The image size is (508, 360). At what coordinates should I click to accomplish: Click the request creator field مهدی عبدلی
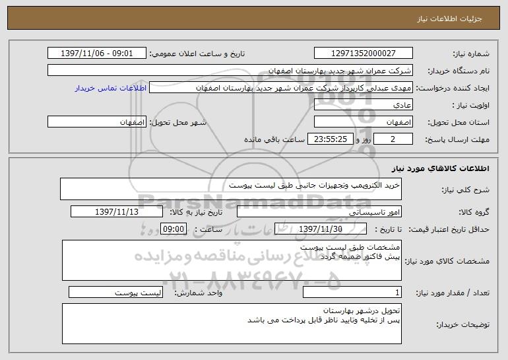[x=281, y=88]
